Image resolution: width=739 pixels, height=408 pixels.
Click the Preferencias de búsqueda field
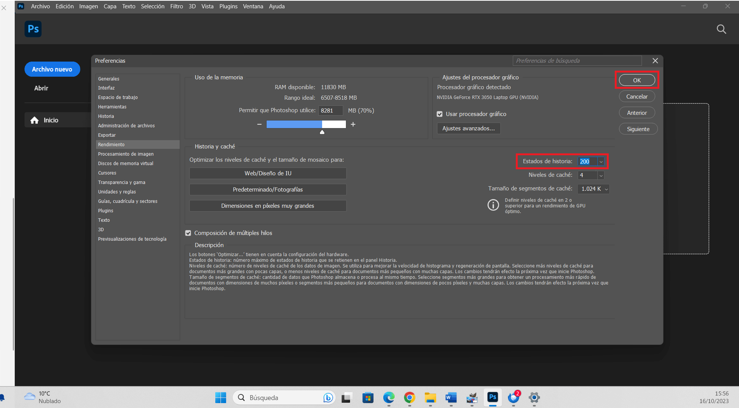coord(577,60)
